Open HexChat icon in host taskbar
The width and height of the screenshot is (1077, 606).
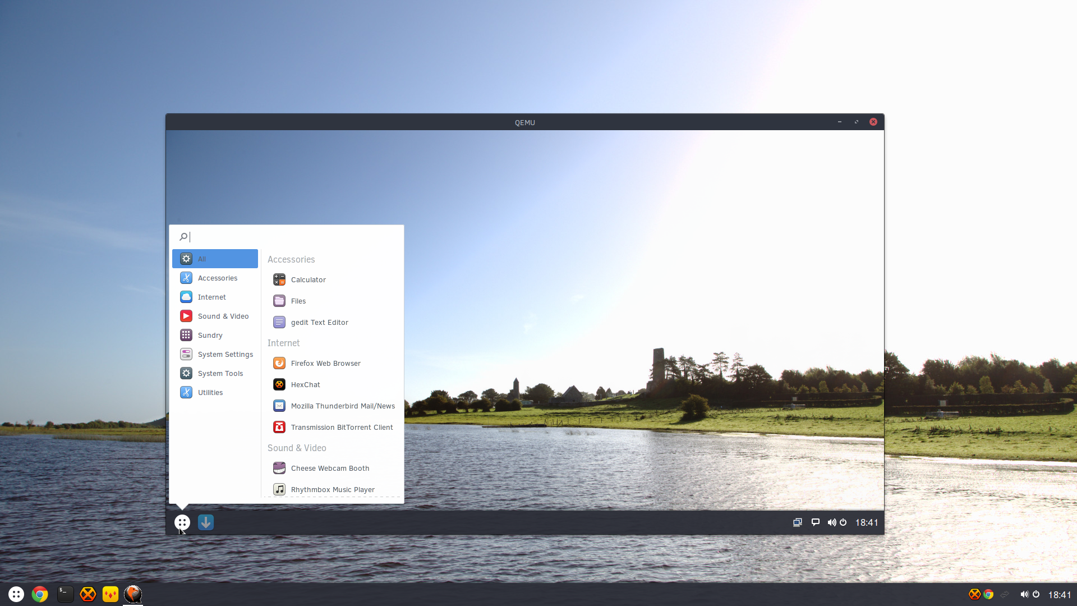point(88,594)
